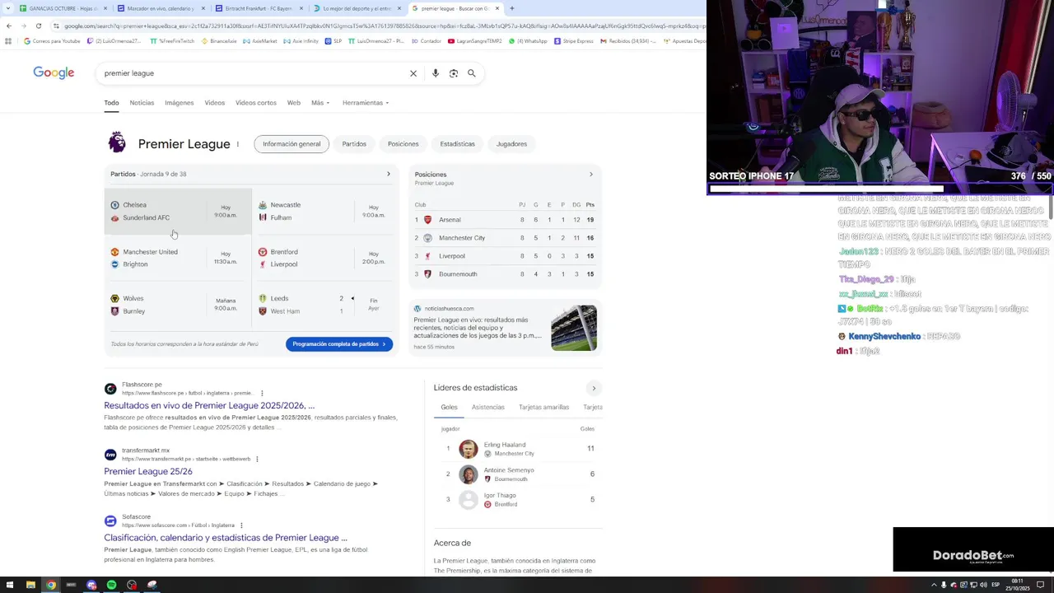Open the three-dot menu beside Premier League title
Image resolution: width=1054 pixels, height=593 pixels.
click(x=238, y=144)
